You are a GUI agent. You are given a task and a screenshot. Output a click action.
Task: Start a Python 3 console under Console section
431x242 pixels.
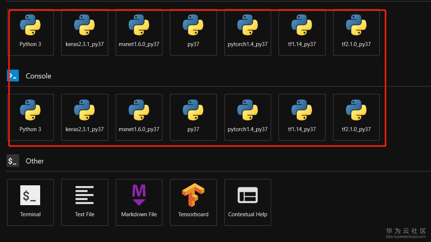click(30, 118)
